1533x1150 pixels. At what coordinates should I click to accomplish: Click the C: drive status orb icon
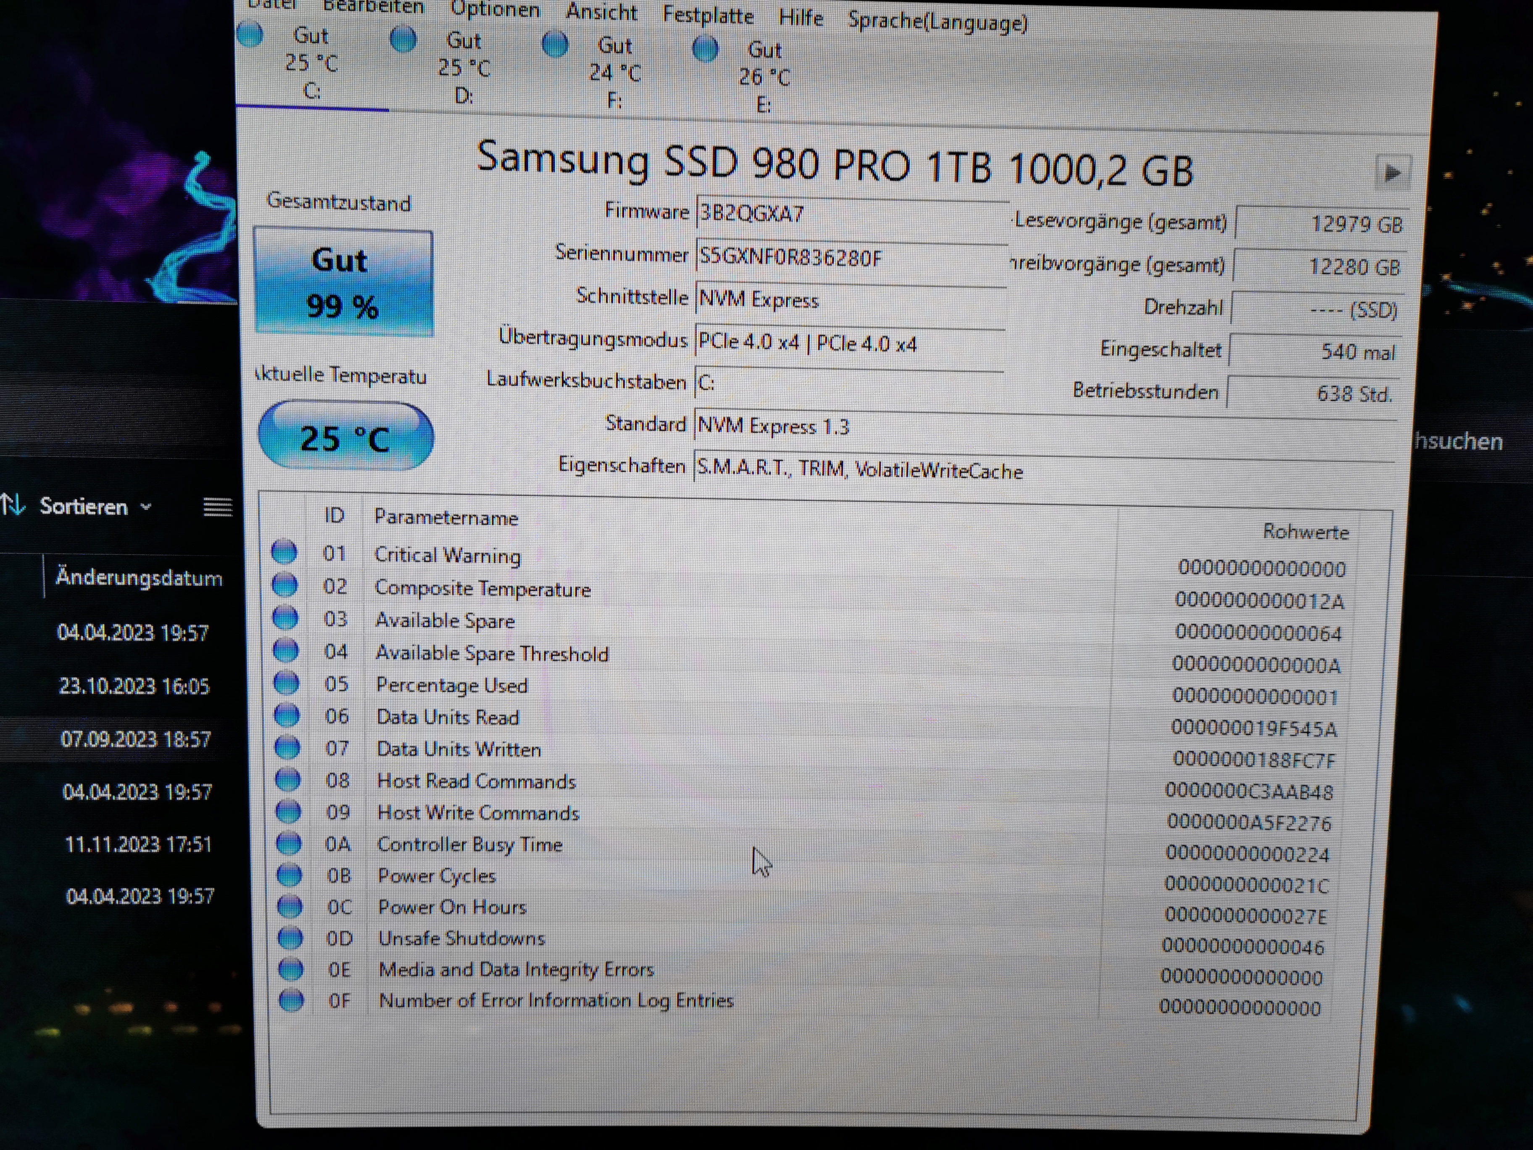[x=250, y=34]
